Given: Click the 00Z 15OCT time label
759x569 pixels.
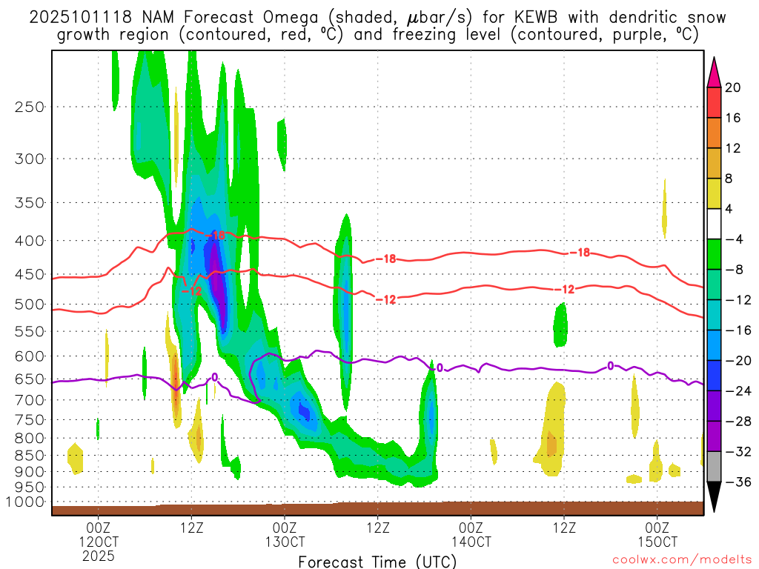Looking at the screenshot, I should pyautogui.click(x=657, y=534).
